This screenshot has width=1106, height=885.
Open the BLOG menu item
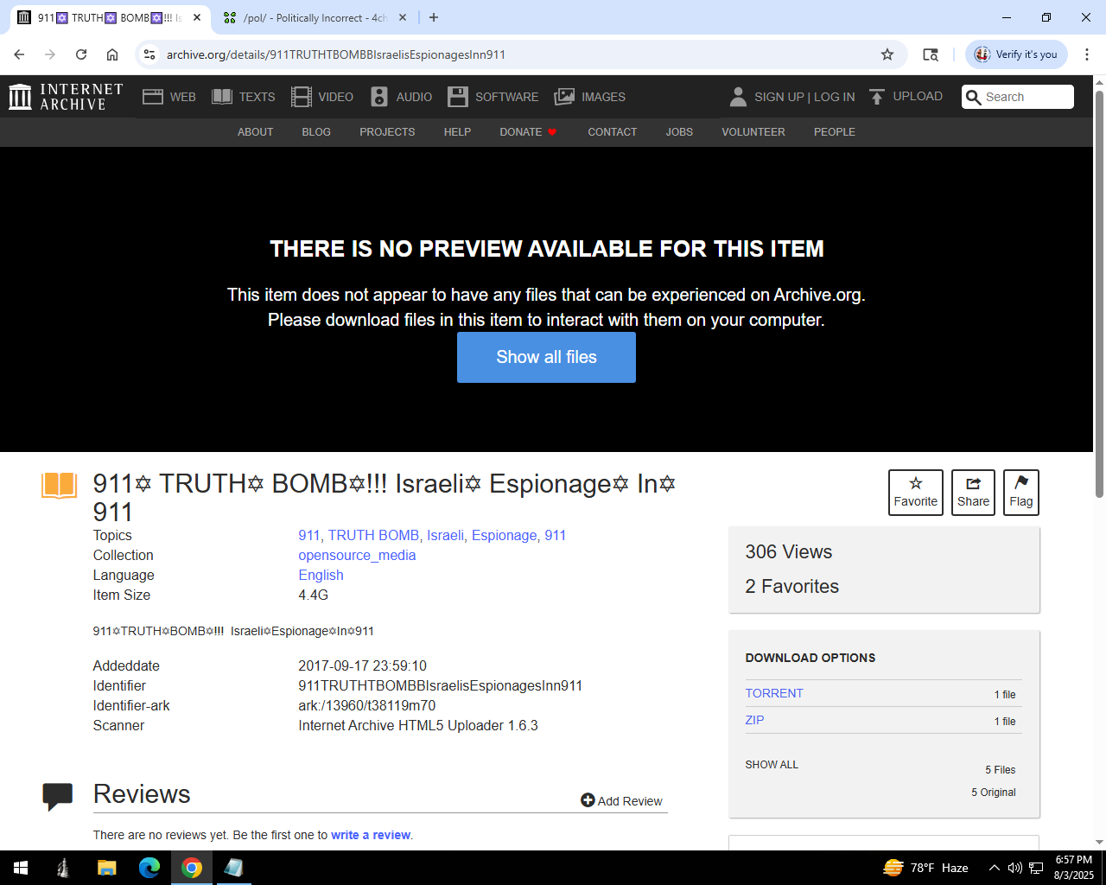coord(316,132)
